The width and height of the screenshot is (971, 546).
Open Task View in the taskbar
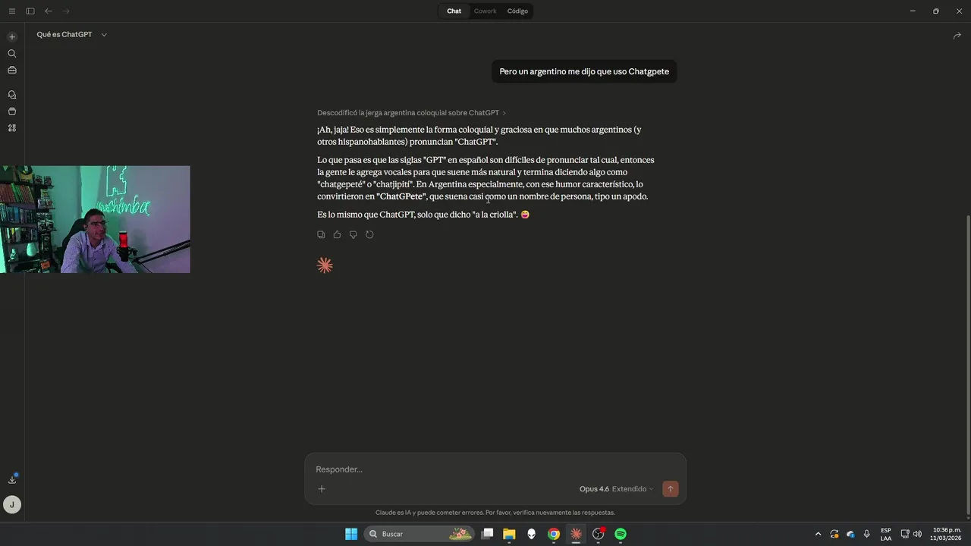(488, 534)
